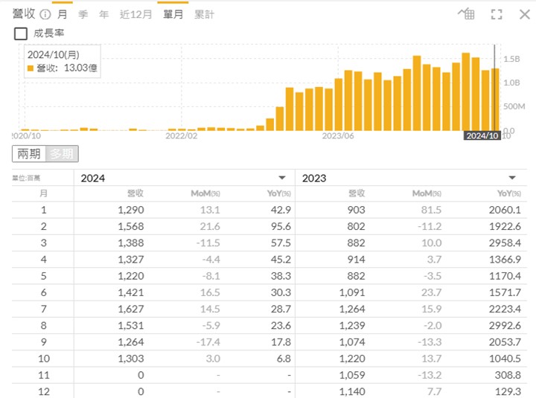Click the 2060.1 YoY value
536x398 pixels.
coord(505,210)
